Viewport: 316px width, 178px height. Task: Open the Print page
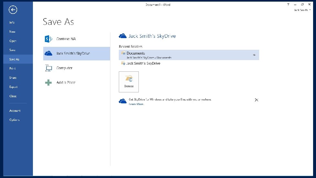pyautogui.click(x=13, y=68)
